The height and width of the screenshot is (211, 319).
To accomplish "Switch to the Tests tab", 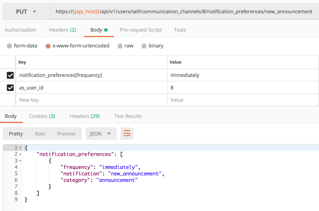I will click(x=180, y=30).
